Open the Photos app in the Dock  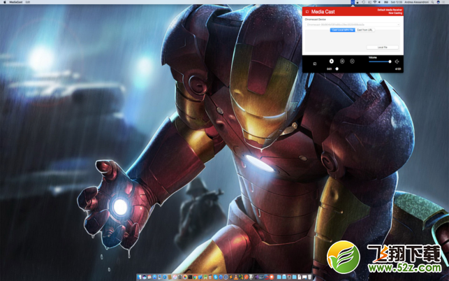click(x=185, y=278)
